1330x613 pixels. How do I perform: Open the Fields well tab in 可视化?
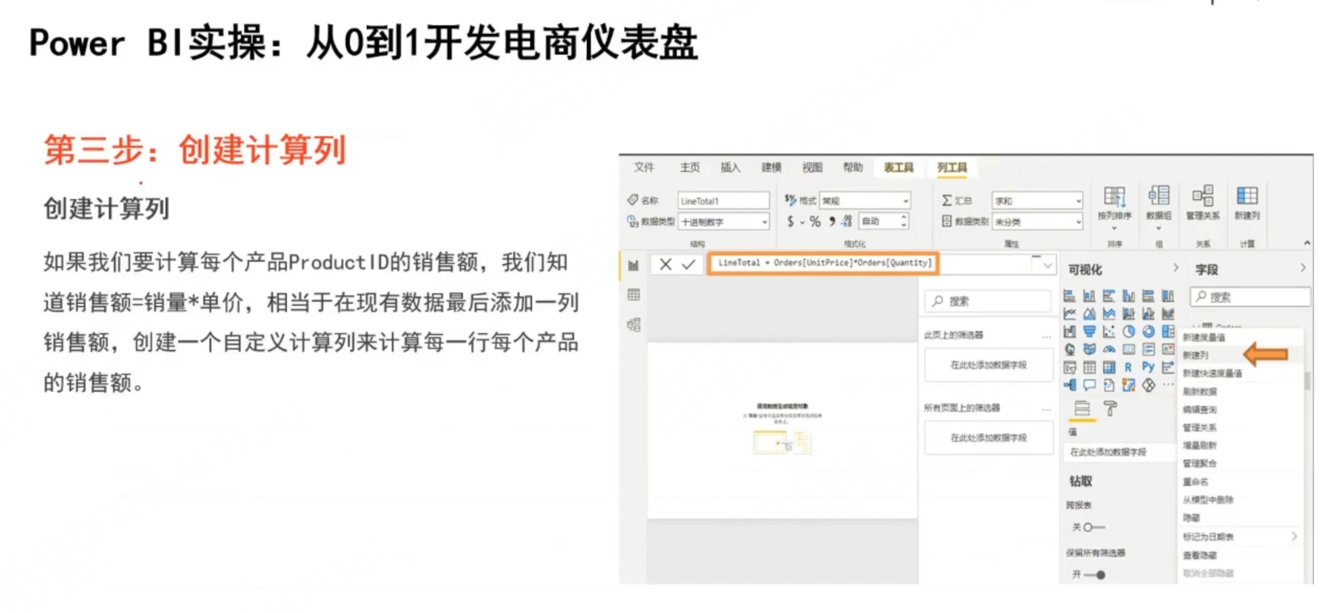(x=1082, y=409)
